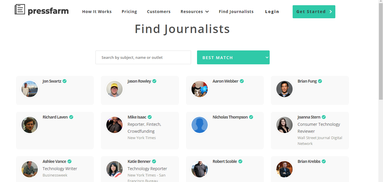Open Brian Fung's name link
Viewport: 383px width, 182px height.
pyautogui.click(x=307, y=81)
